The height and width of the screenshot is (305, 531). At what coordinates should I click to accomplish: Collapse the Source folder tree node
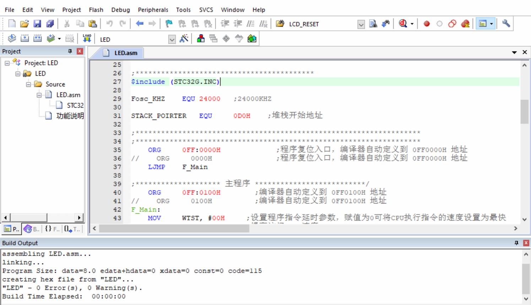tap(28, 84)
